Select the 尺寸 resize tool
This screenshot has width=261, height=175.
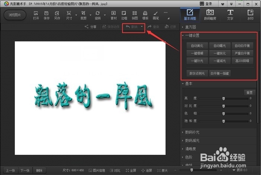(69, 15)
